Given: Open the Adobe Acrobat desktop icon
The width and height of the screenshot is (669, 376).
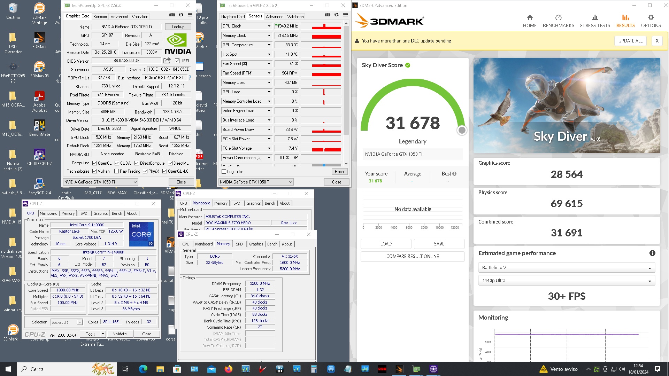Looking at the screenshot, I should [39, 101].
